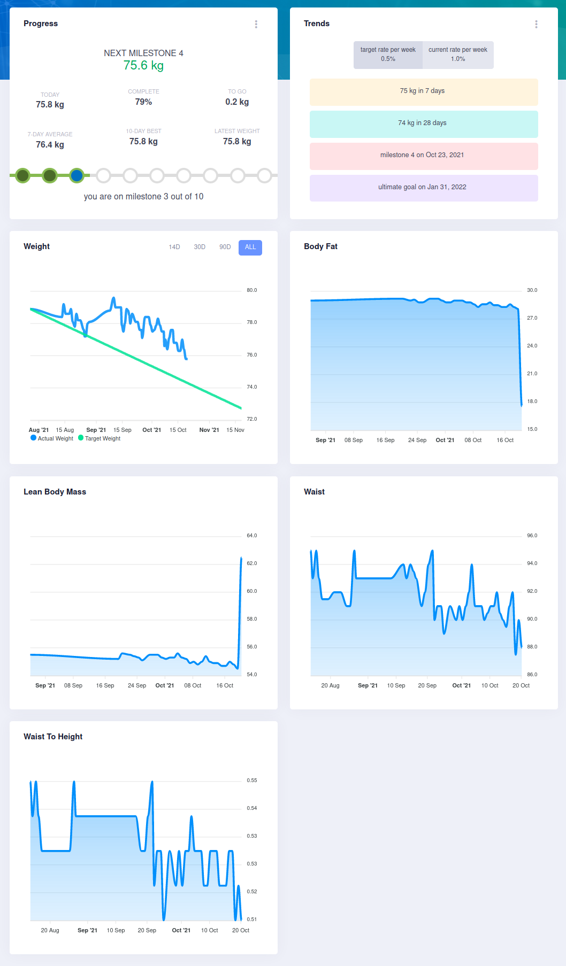Click the current rate per week box
Screen dimensions: 566x966
(x=458, y=55)
